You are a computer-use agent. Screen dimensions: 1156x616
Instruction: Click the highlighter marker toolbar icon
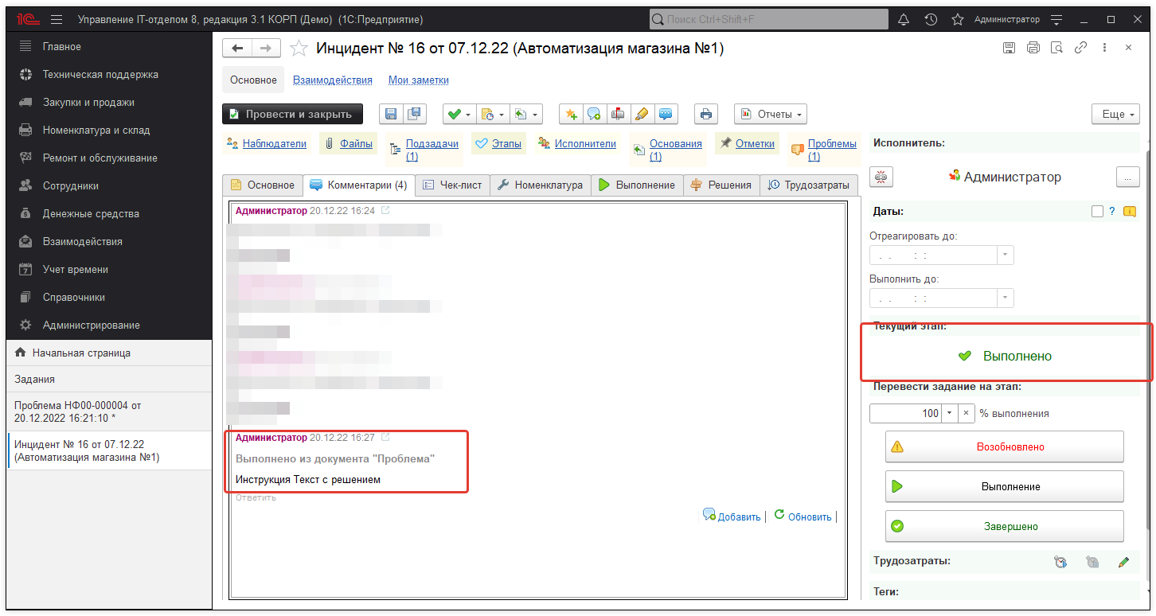click(641, 115)
